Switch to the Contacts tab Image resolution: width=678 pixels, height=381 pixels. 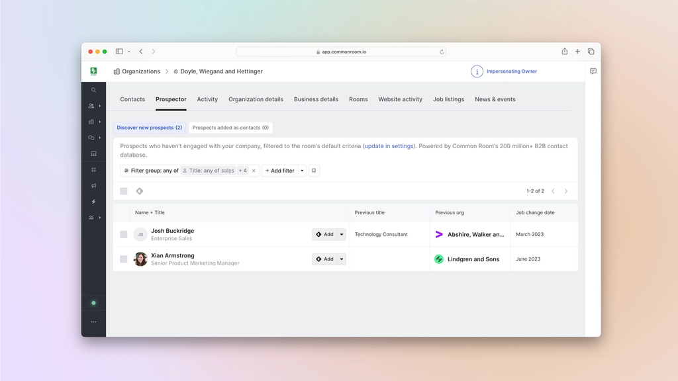click(x=132, y=99)
